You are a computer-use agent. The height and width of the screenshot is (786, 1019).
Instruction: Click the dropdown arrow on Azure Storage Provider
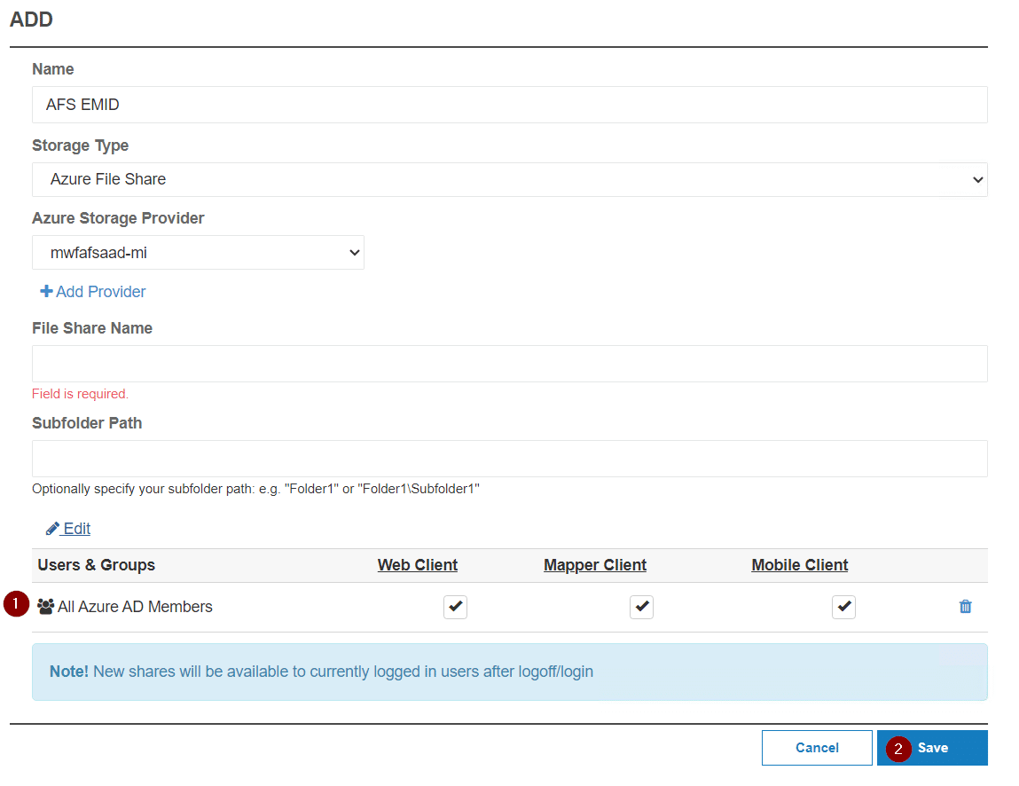[x=353, y=252]
